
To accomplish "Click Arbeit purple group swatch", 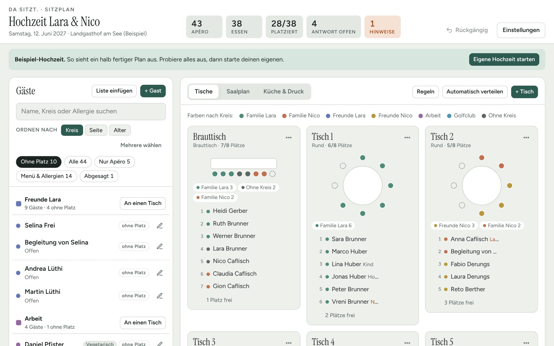I will 19,323.
